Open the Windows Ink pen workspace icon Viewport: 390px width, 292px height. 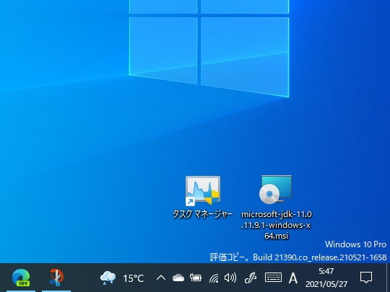click(x=250, y=278)
